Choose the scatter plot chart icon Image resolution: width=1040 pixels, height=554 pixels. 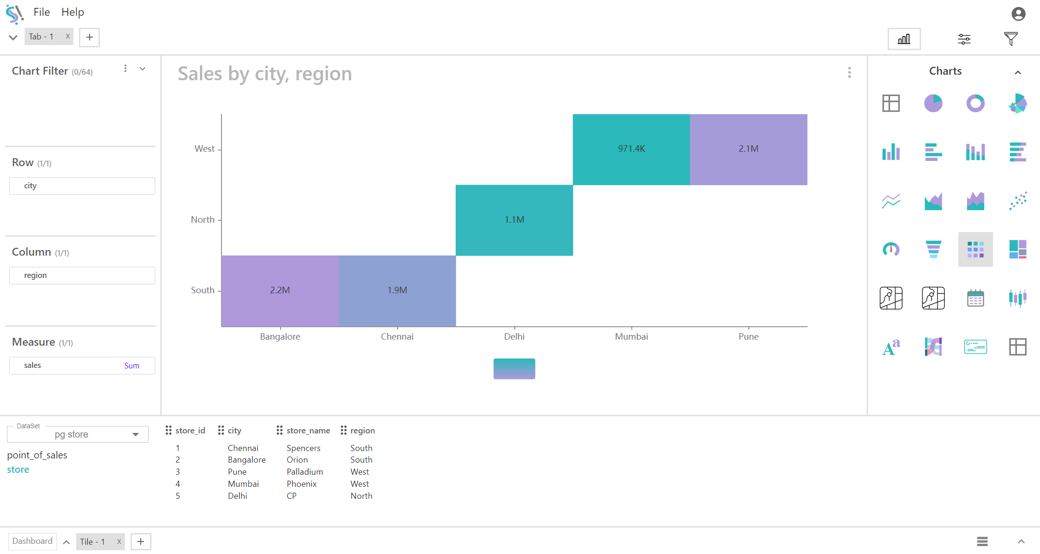click(x=1017, y=200)
